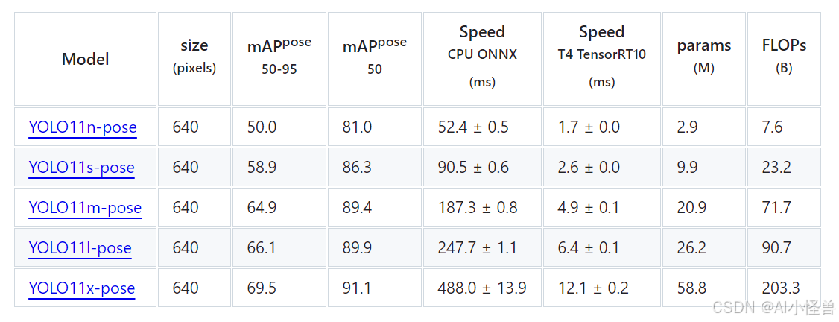Open the YOLO11l-pose link
The width and height of the screenshot is (839, 322).
(x=80, y=248)
